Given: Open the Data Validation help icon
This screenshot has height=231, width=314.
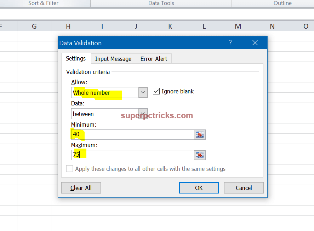Looking at the screenshot, I should (x=230, y=42).
